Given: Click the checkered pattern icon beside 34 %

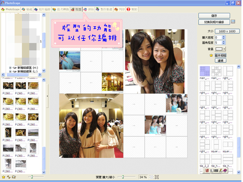Looking at the screenshot, I should pos(151,177).
